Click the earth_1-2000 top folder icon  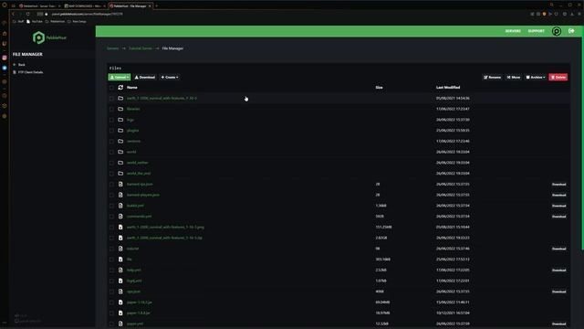pos(120,98)
